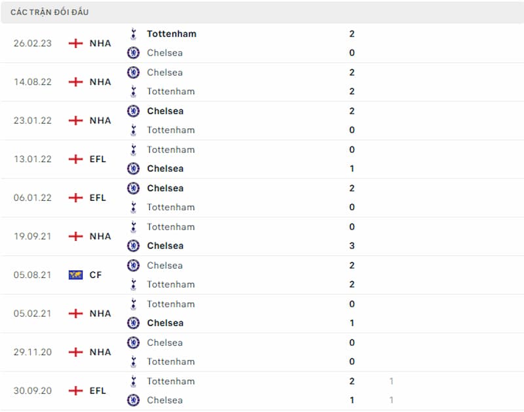Open Tottenham team in 26.02.23 match
Viewport: 524px width, 412px height.
172,34
